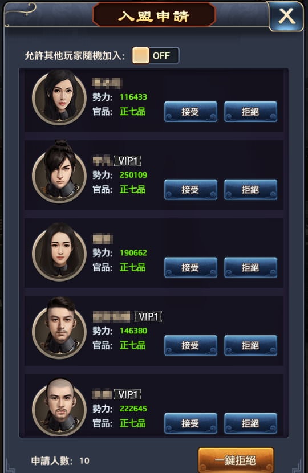This screenshot has width=308, height=473.
Task: Click the orange 一鍵拒絕 reject-all button
Action: pyautogui.click(x=236, y=460)
